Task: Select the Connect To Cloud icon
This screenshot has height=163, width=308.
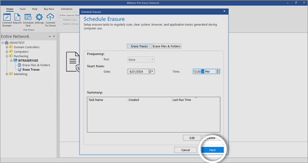Action: 50,20
